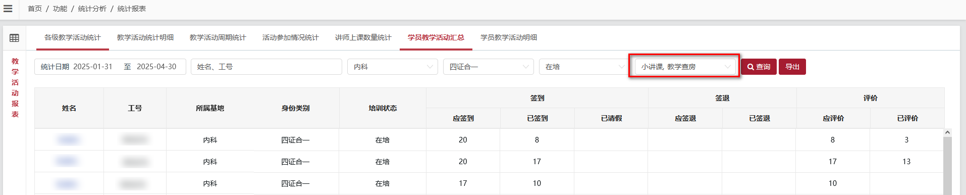Click the 查询 search button
The height and width of the screenshot is (195, 966).
(x=759, y=67)
